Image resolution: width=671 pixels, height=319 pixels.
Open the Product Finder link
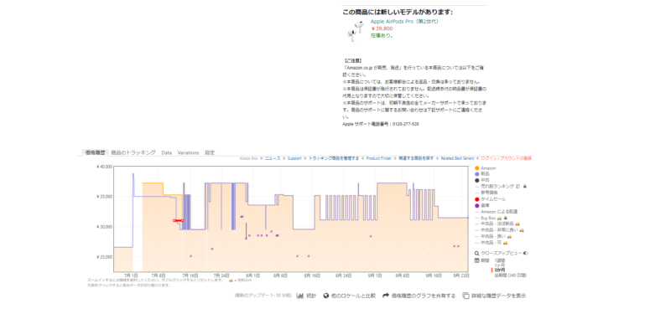tap(379, 158)
